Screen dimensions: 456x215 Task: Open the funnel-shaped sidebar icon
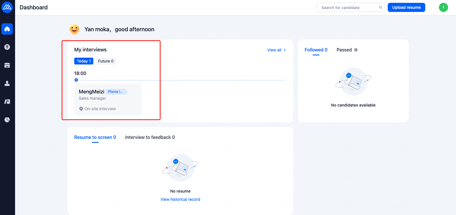[7, 47]
